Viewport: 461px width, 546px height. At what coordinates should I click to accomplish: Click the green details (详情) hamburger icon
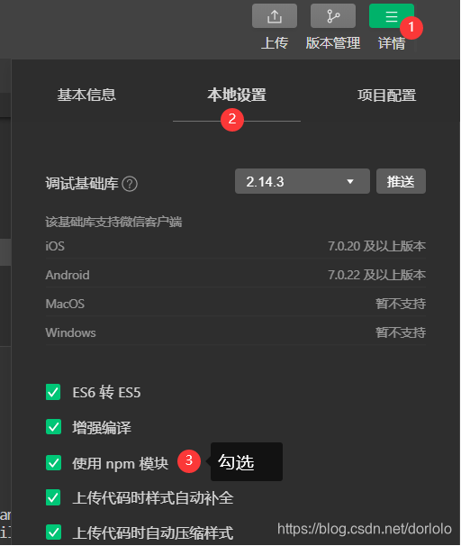(x=392, y=15)
